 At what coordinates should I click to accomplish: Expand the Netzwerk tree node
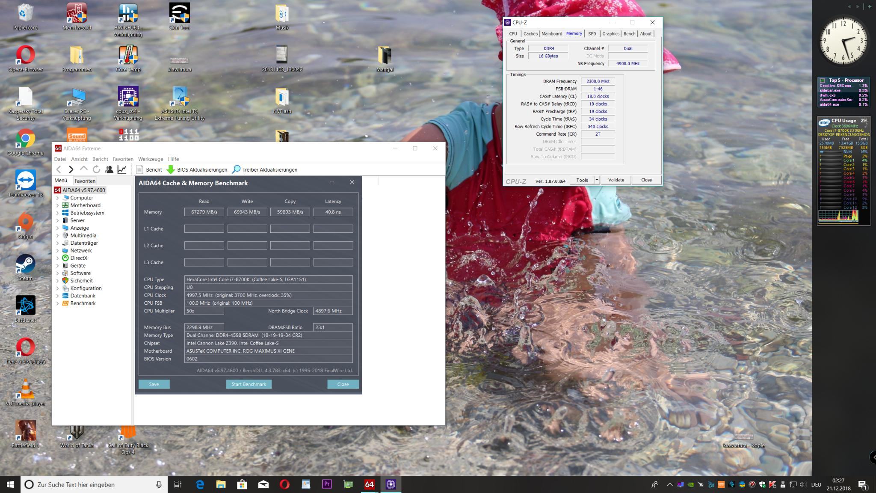pos(58,251)
